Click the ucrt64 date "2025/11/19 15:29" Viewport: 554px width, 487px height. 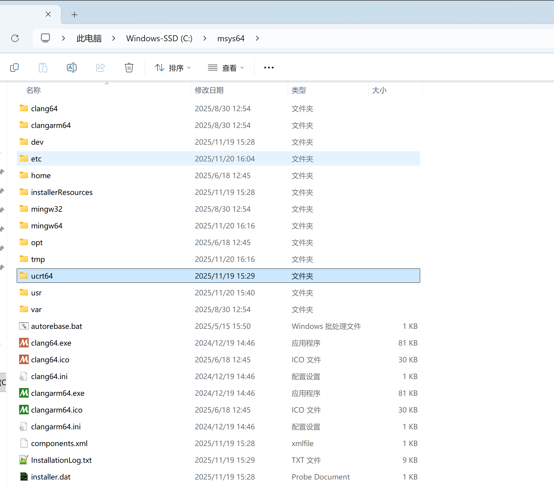click(225, 276)
